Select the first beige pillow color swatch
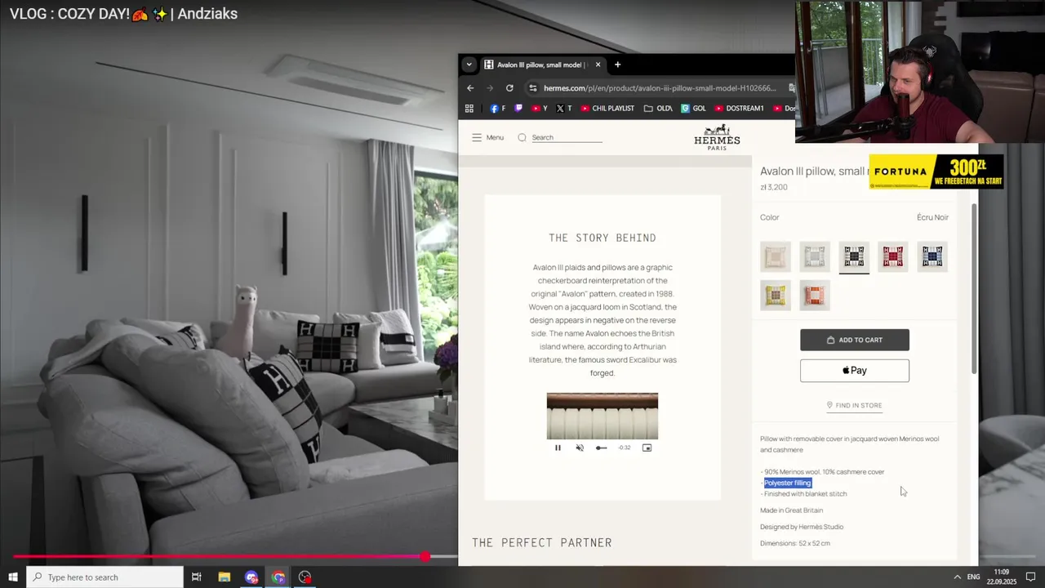Viewport: 1045px width, 588px height. pyautogui.click(x=776, y=256)
